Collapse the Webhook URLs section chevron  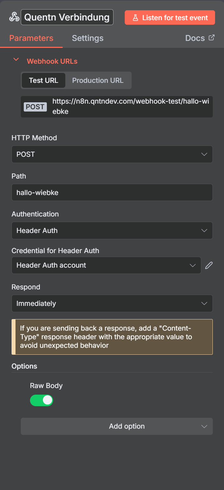(16, 60)
